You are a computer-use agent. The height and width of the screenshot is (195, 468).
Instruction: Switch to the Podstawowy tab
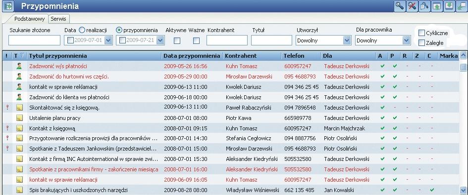point(30,19)
